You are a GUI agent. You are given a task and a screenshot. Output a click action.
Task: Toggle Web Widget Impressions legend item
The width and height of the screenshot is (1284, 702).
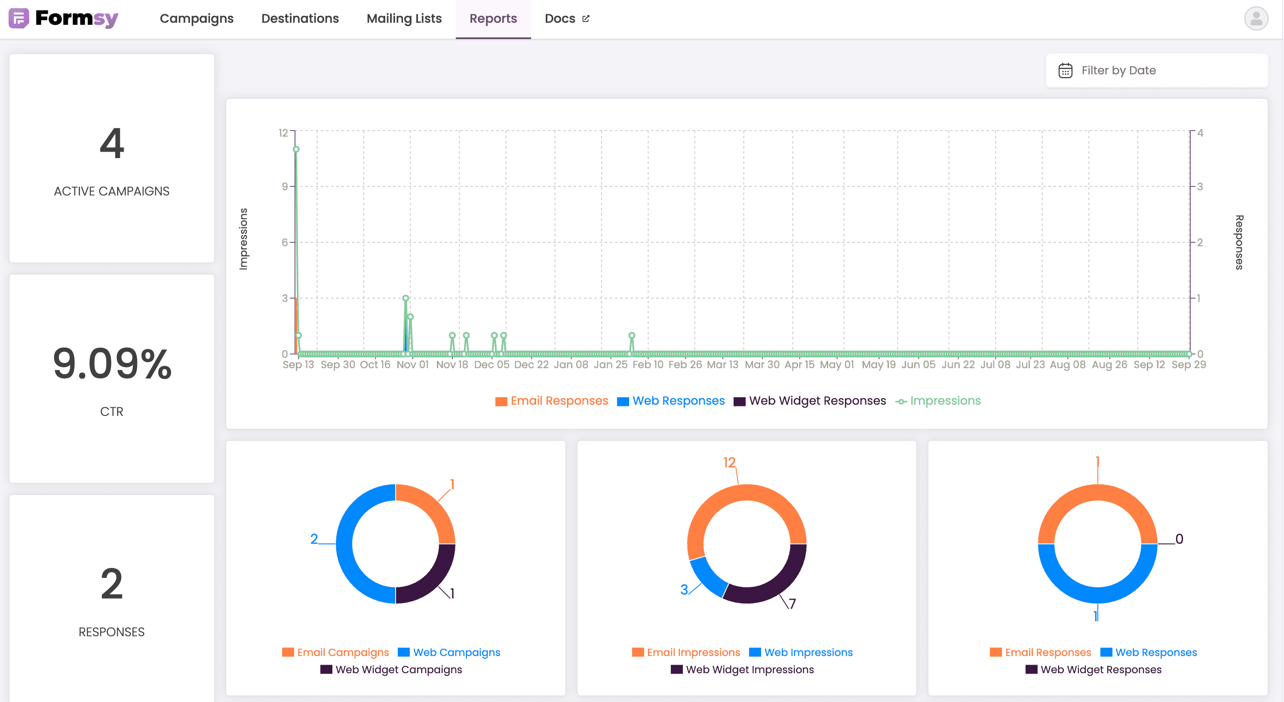[742, 670]
